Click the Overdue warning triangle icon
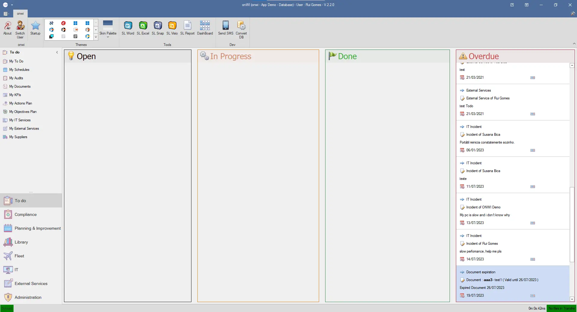Viewport: 577px width, 312px height. click(463, 56)
